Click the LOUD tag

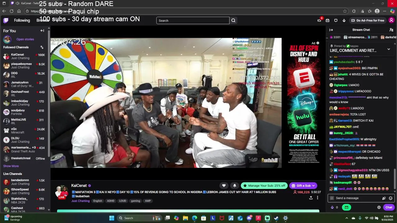pyautogui.click(x=123, y=201)
